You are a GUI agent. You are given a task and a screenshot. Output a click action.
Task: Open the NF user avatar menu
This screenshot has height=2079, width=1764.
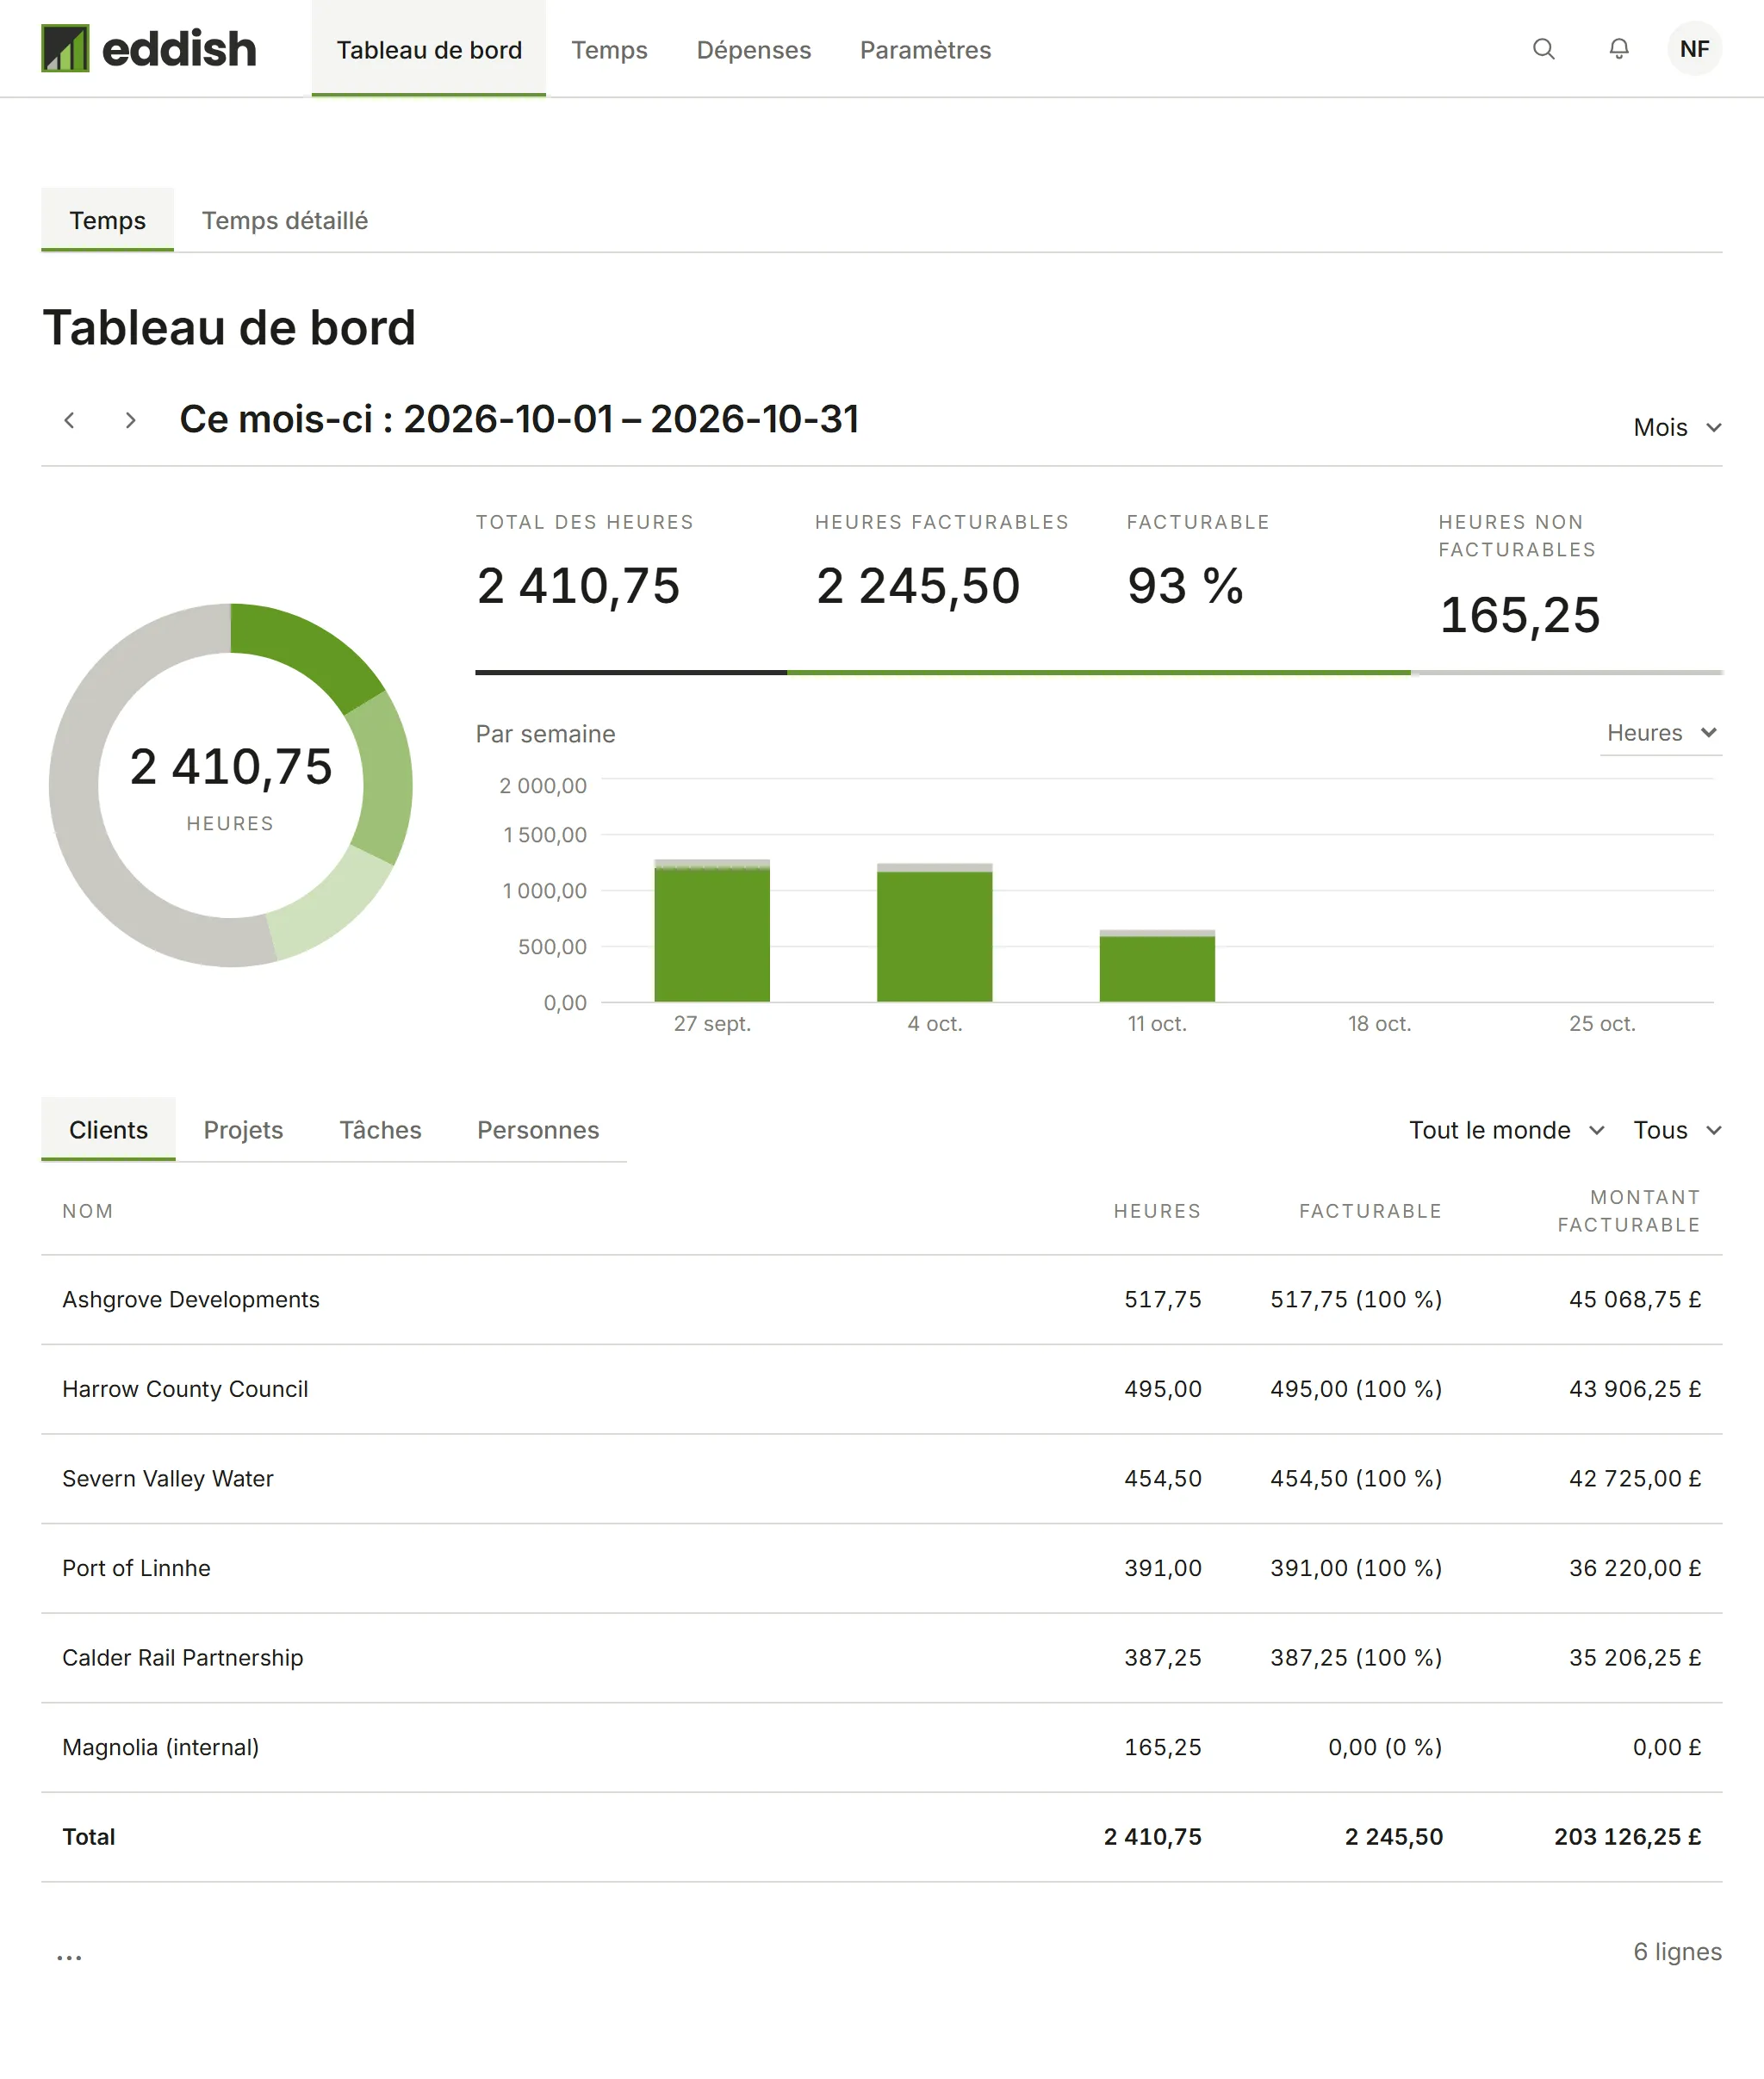point(1694,49)
